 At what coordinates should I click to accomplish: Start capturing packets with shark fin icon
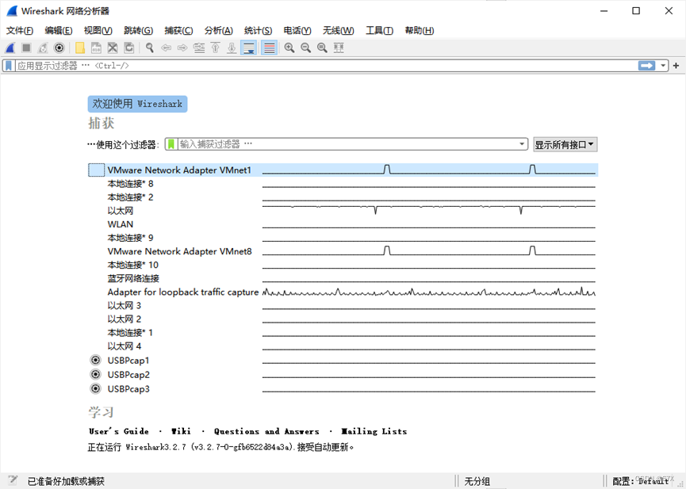click(x=10, y=48)
